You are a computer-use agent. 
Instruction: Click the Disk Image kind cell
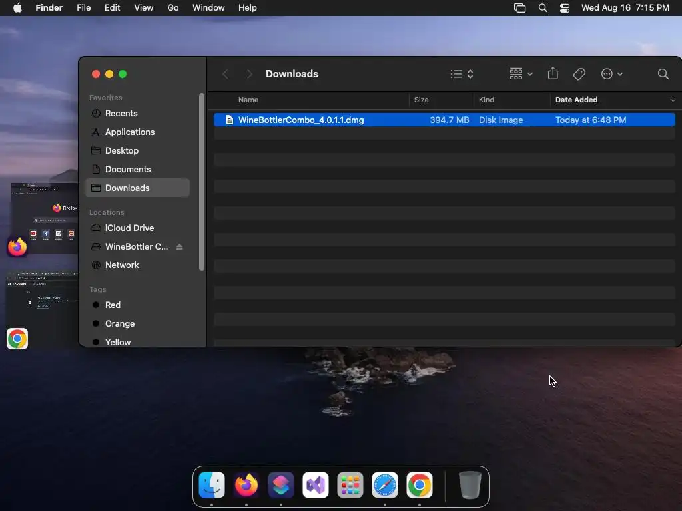pyautogui.click(x=501, y=120)
